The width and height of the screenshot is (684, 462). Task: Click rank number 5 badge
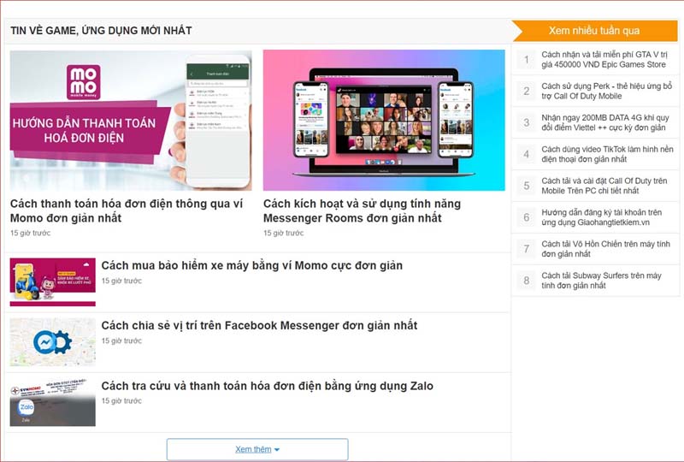pos(527,186)
